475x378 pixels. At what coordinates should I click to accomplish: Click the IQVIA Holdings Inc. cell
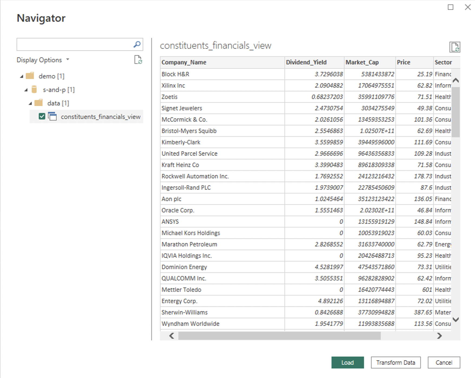click(222, 256)
